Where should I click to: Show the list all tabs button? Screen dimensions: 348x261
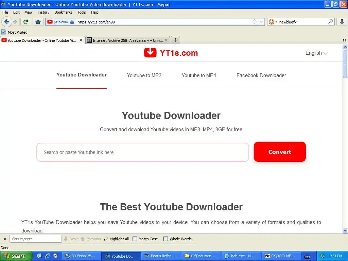point(345,40)
